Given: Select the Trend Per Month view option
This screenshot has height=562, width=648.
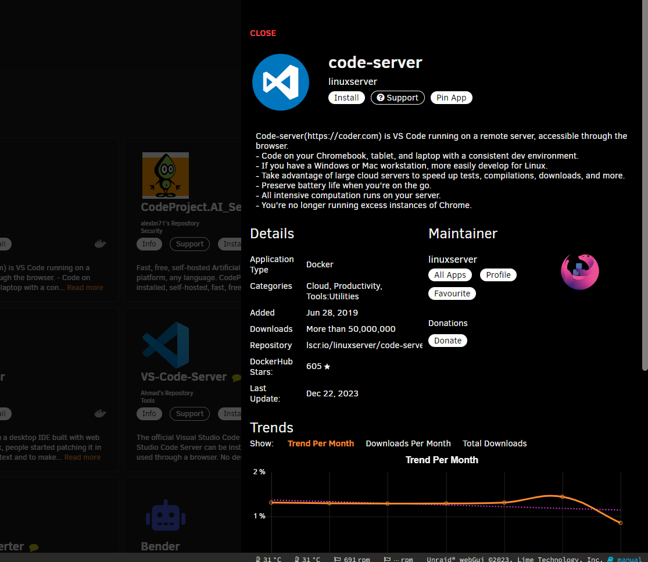Looking at the screenshot, I should [321, 443].
